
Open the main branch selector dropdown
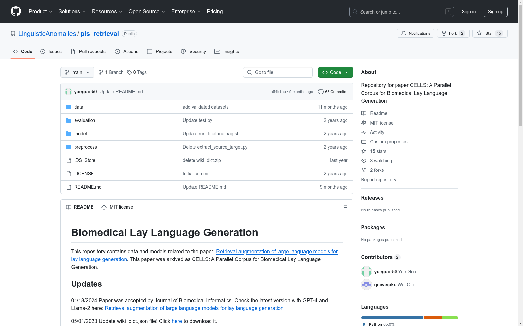[77, 72]
